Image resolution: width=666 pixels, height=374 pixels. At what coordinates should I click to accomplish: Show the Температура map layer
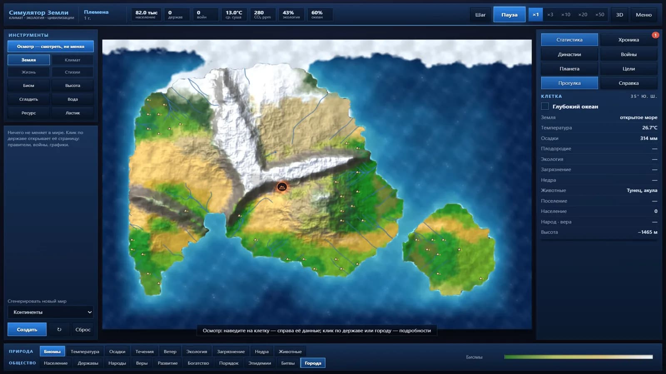[85, 352]
